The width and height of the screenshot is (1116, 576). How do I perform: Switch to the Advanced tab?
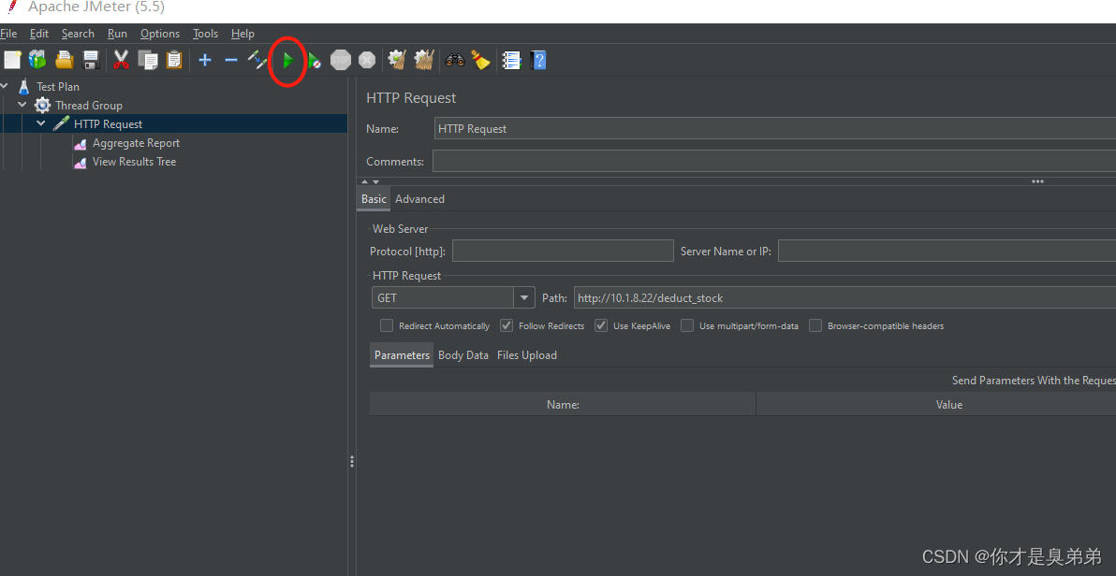coord(420,199)
